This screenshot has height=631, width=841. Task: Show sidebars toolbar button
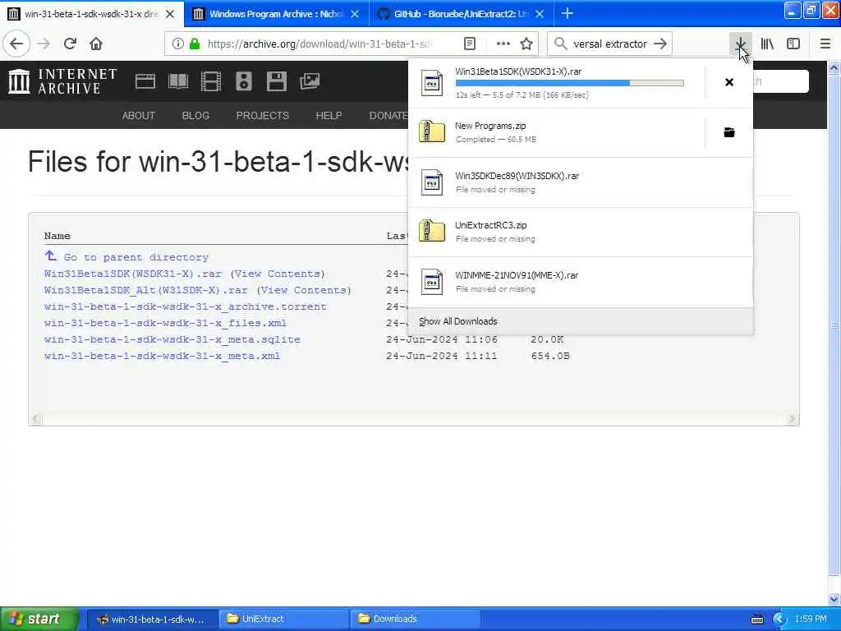(793, 44)
